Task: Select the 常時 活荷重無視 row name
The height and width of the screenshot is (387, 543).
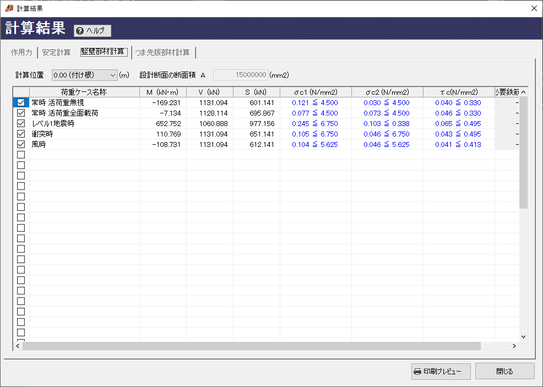Action: click(58, 103)
